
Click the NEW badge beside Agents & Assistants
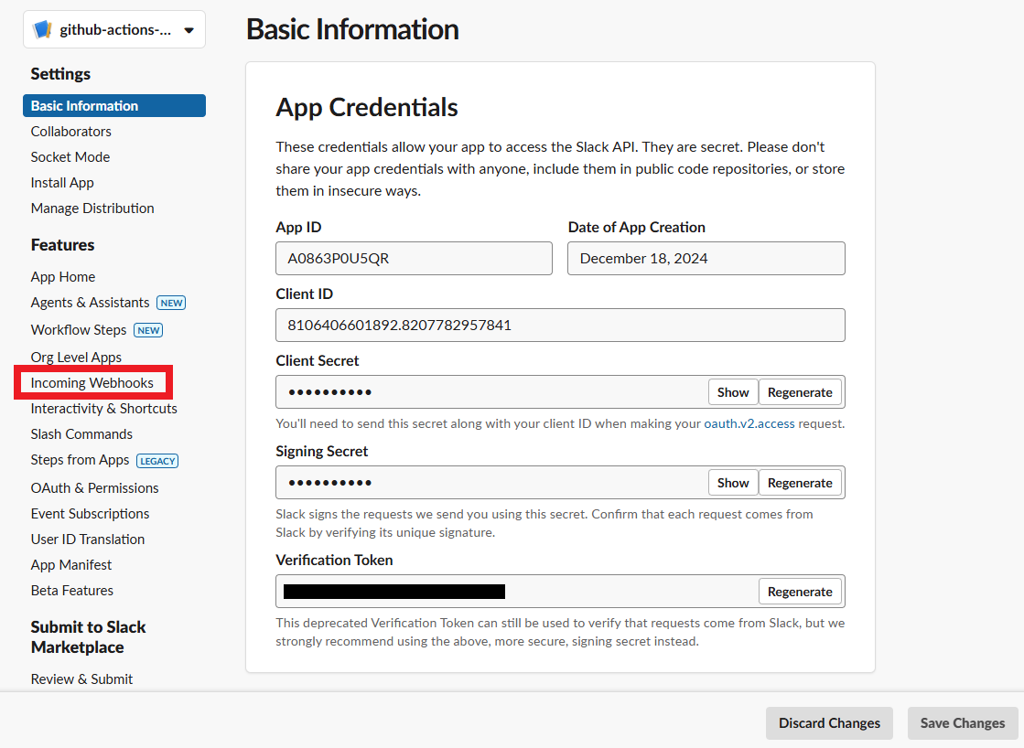[171, 303]
